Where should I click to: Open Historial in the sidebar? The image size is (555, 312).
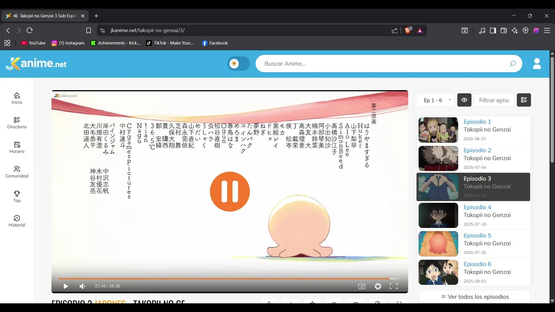pyautogui.click(x=17, y=221)
